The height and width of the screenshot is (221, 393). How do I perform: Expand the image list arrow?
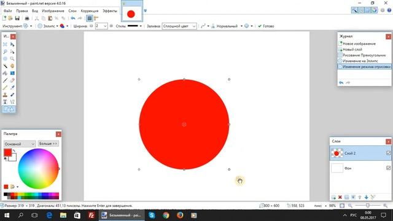pos(145,11)
